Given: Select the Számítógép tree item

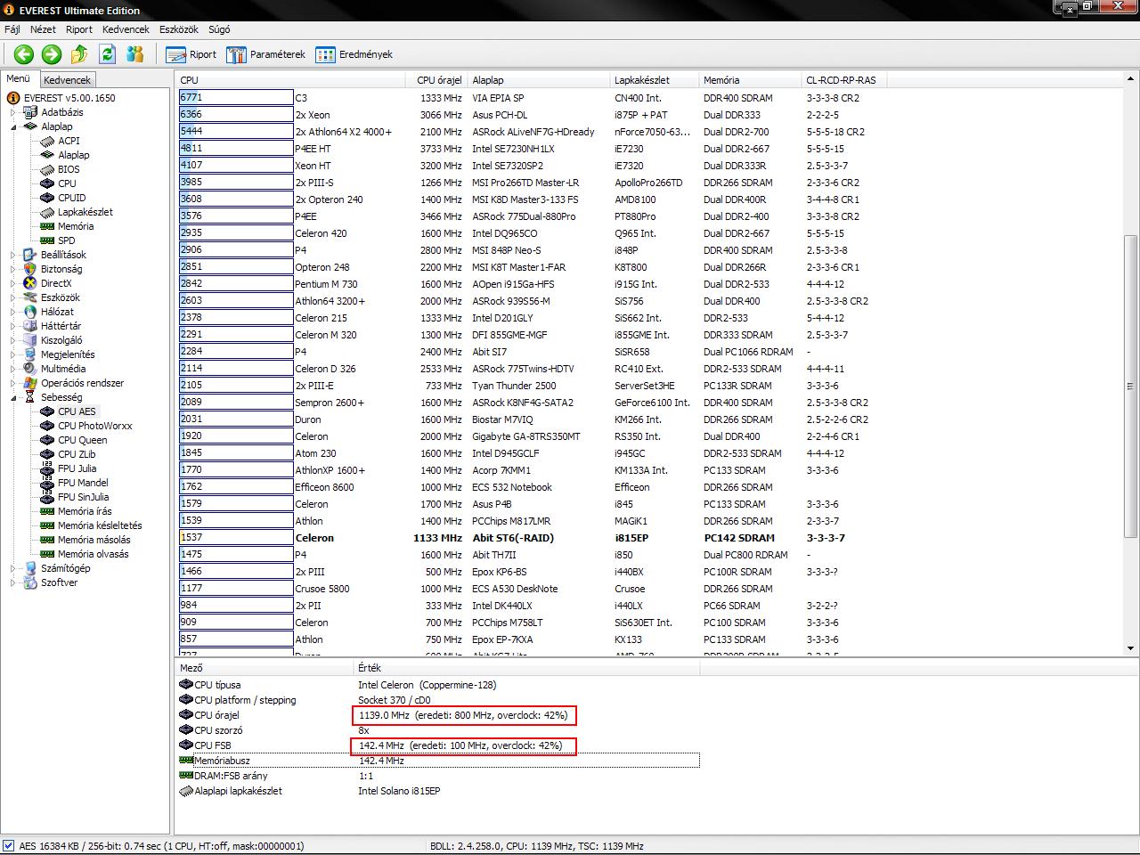Looking at the screenshot, I should coord(56,568).
